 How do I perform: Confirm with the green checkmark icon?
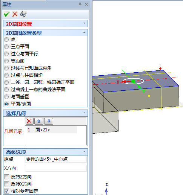(x=6, y=14)
